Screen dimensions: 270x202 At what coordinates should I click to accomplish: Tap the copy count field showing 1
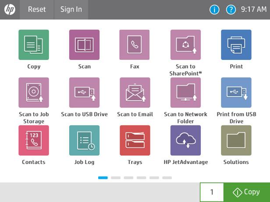tap(212, 192)
